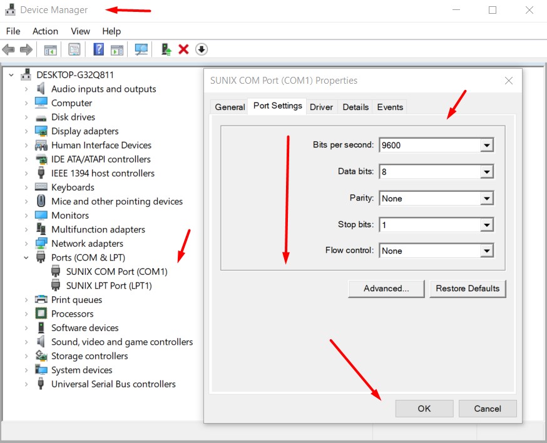Click the Properties toolbar icon
This screenshot has height=443, width=547.
point(74,49)
